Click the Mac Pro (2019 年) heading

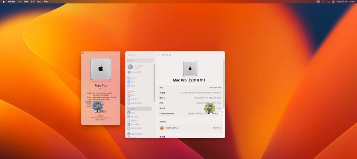click(190, 80)
